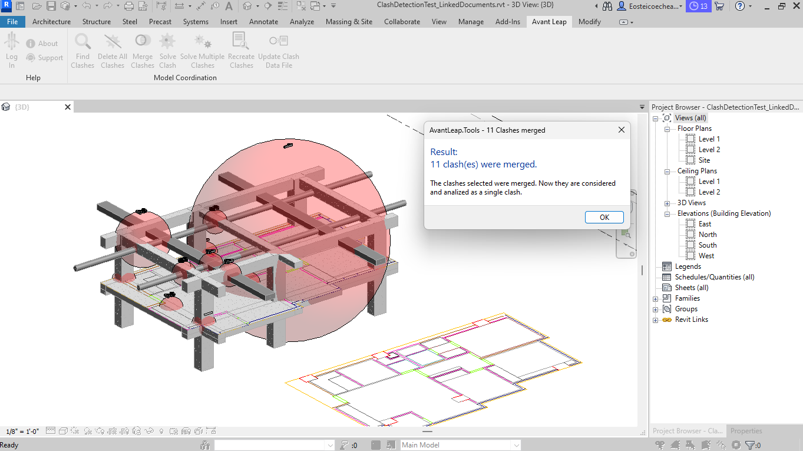
Task: Collapse the Floor Plans tree node
Action: (x=667, y=129)
